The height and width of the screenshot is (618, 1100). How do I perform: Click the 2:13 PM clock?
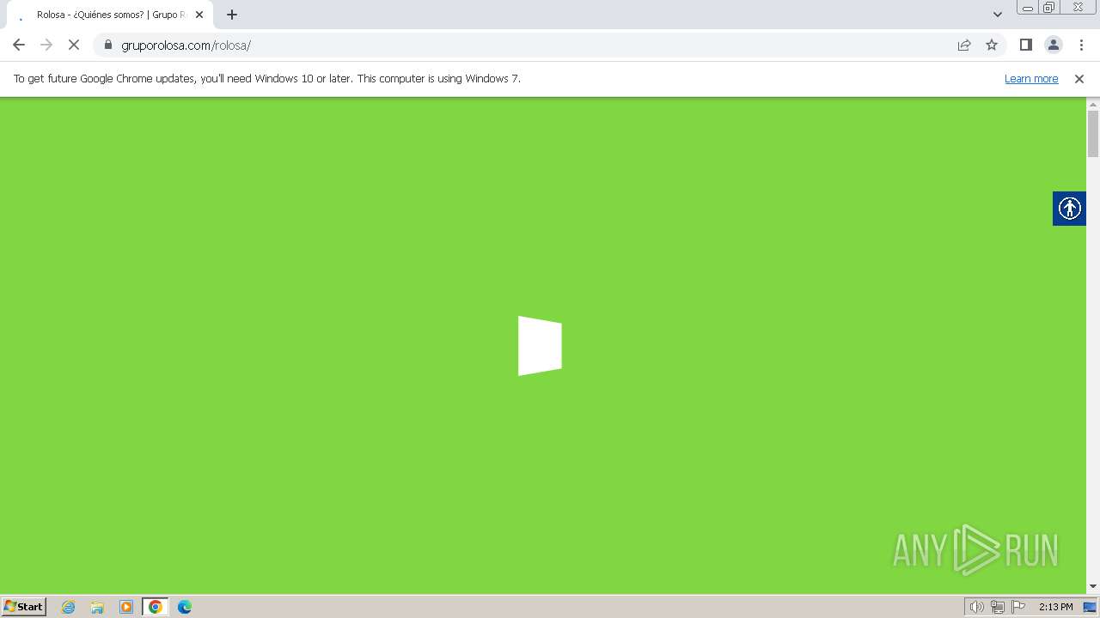coord(1055,607)
